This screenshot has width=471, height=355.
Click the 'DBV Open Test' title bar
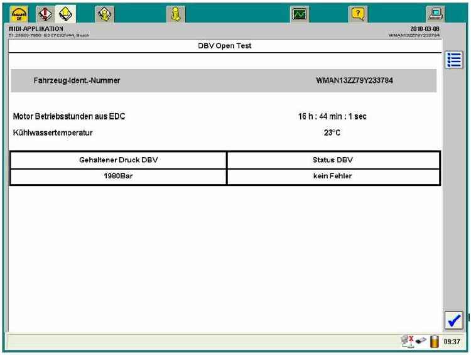coord(224,46)
